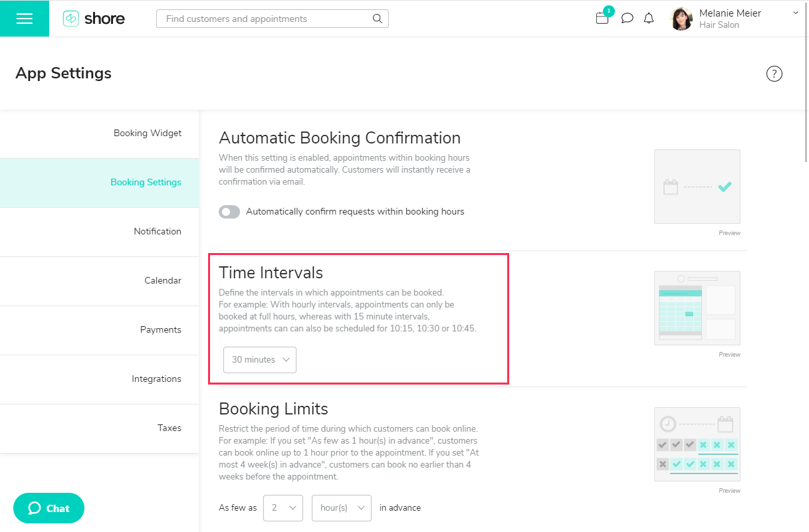Expand the user account menu arrow

coord(796,13)
